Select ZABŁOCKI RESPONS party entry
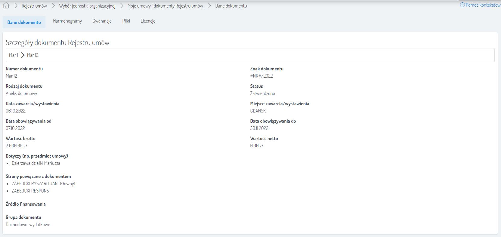 (30, 191)
